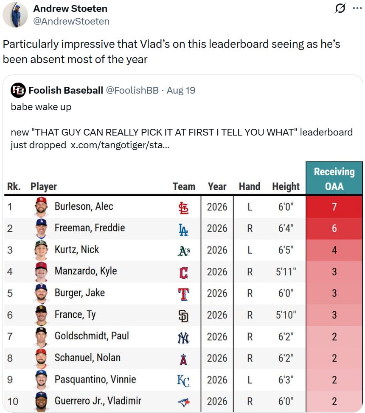This screenshot has height=413, width=365.
Task: Follow the x.com/tangotiger link
Action: 120,145
